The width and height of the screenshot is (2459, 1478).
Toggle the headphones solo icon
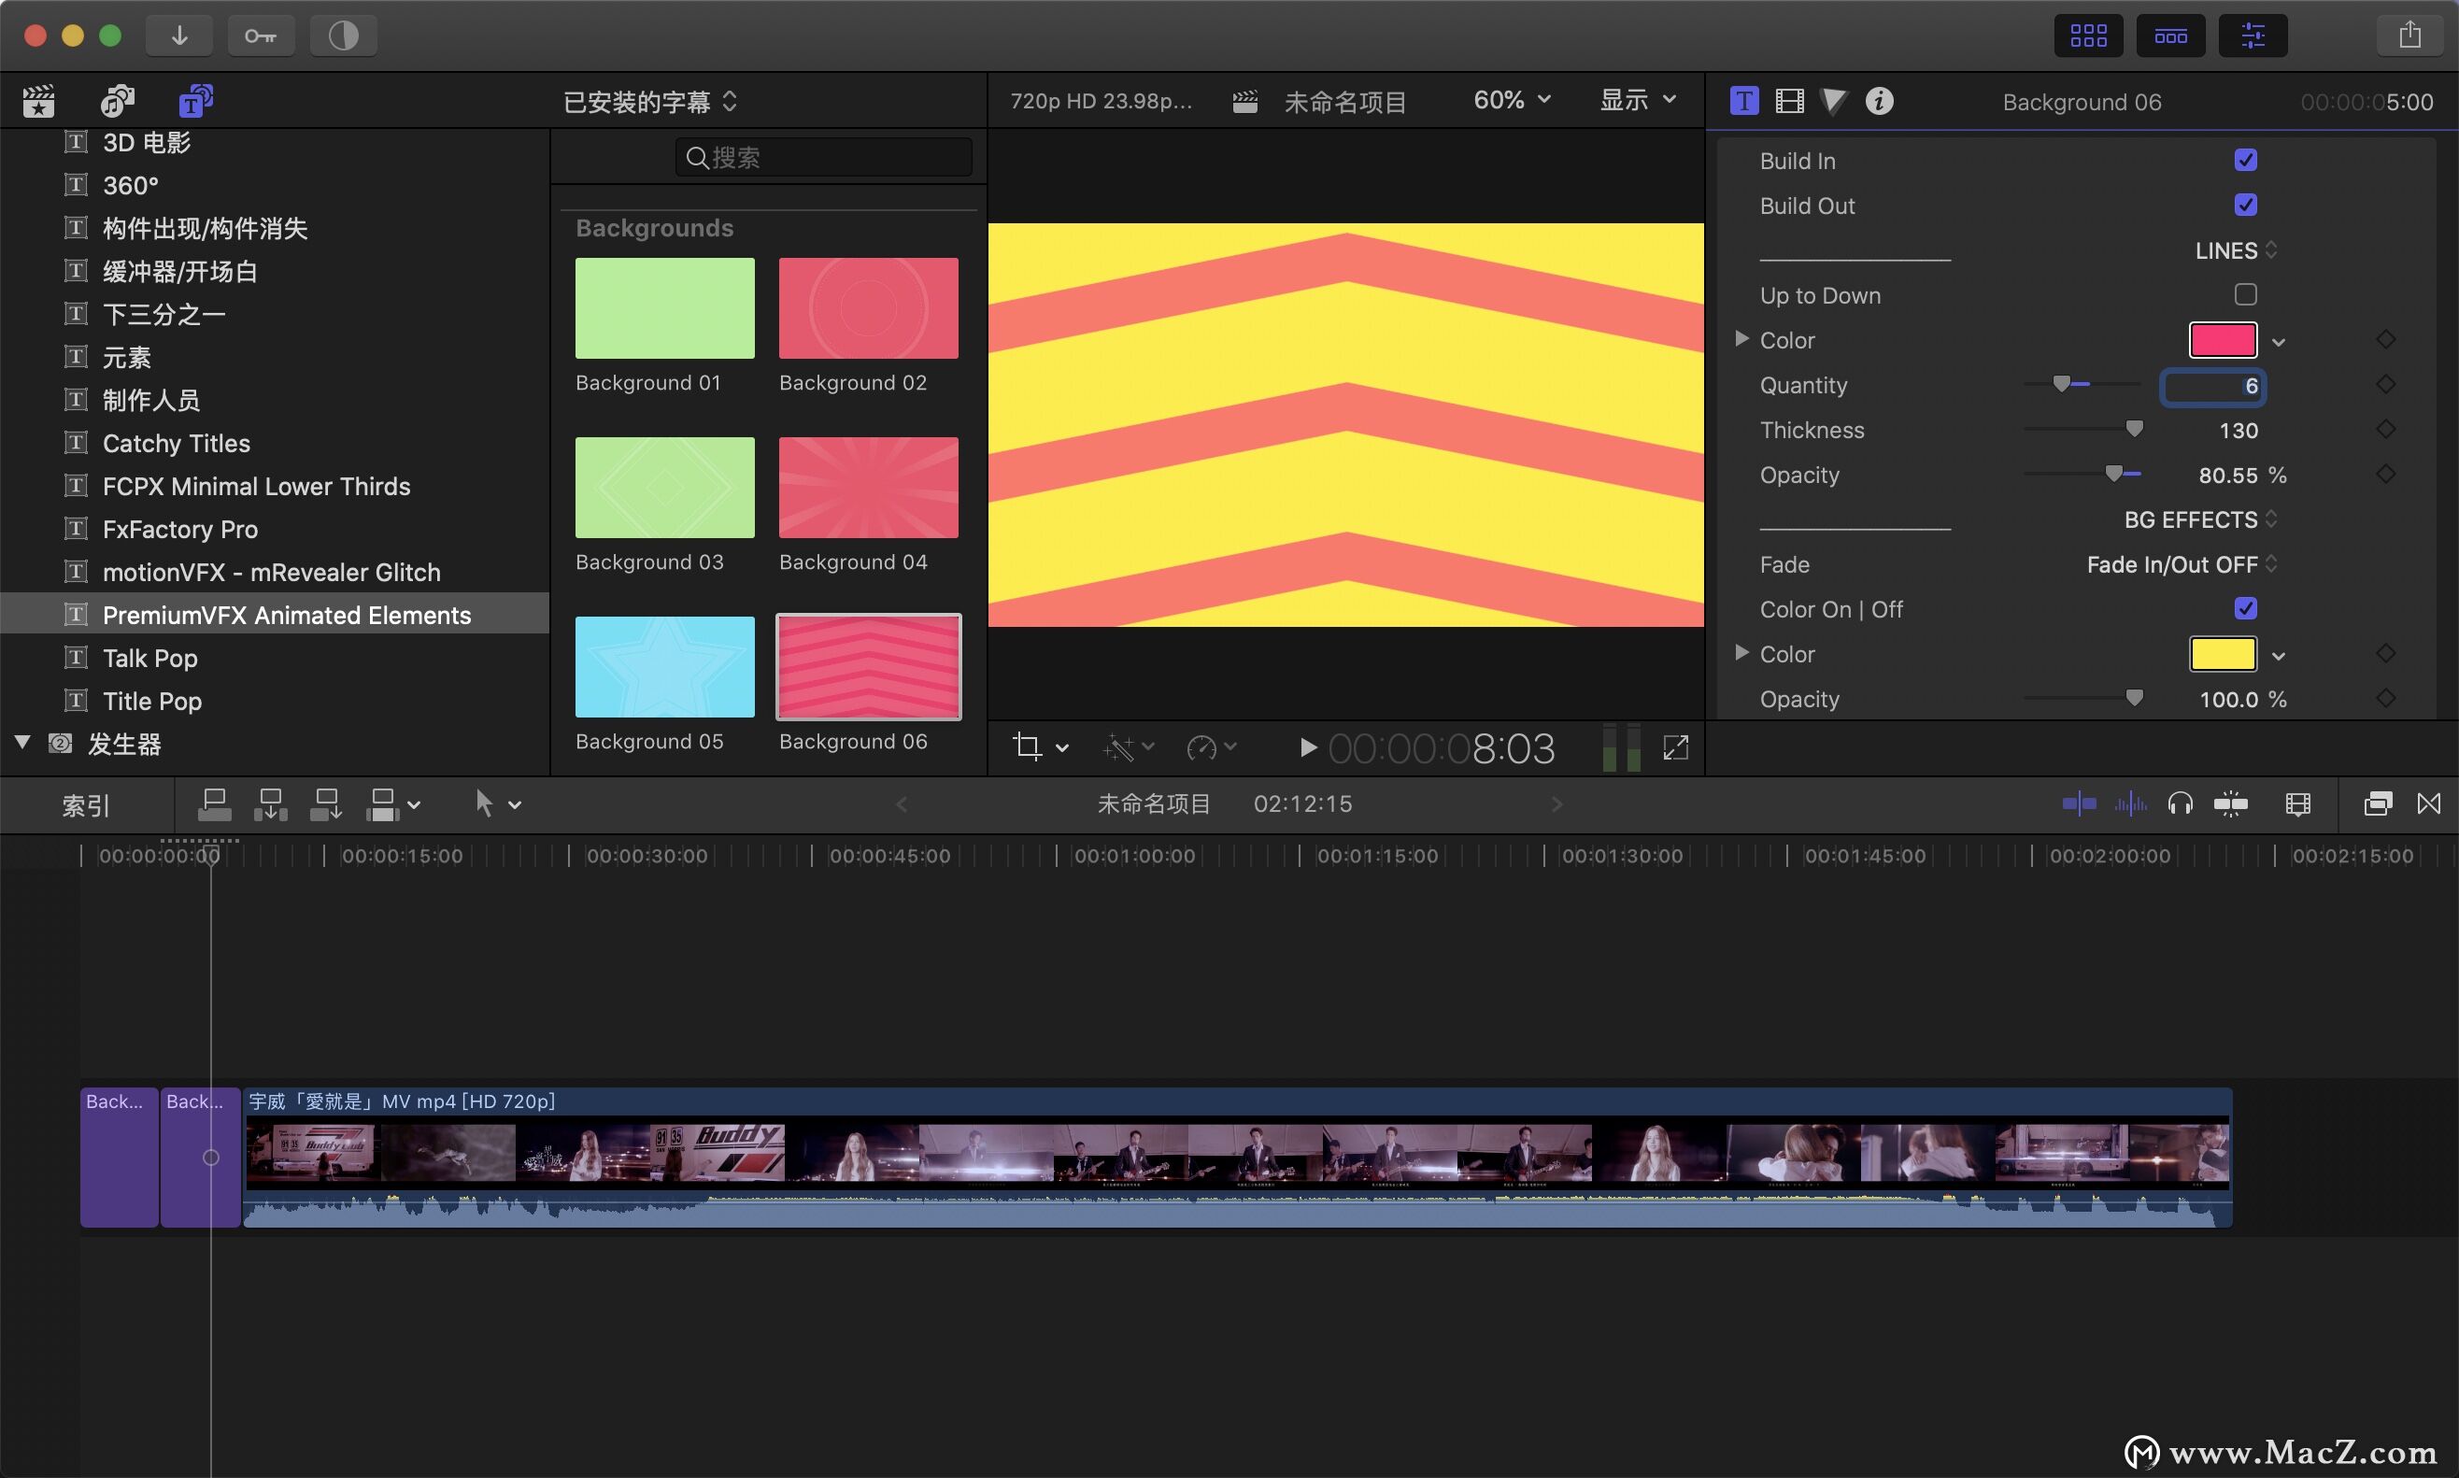coord(2181,803)
